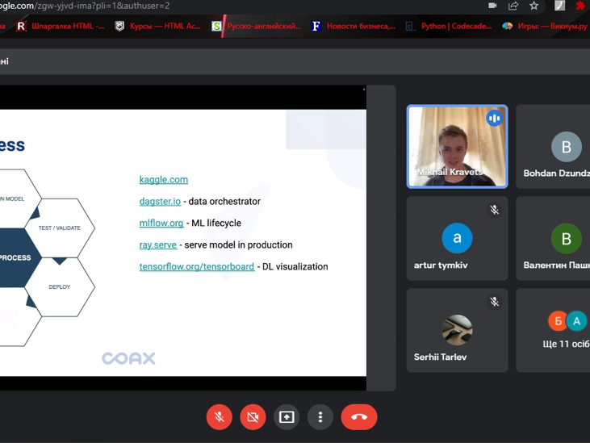
Task: Hang up using the red leave call button
Action: tap(359, 417)
